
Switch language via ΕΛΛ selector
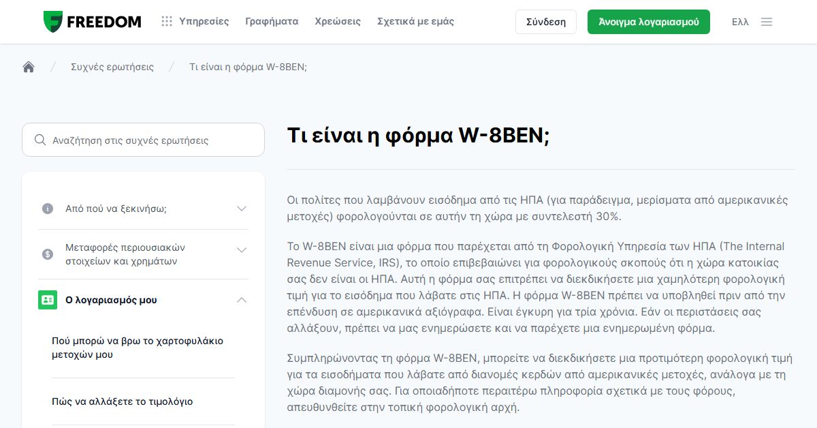click(740, 22)
